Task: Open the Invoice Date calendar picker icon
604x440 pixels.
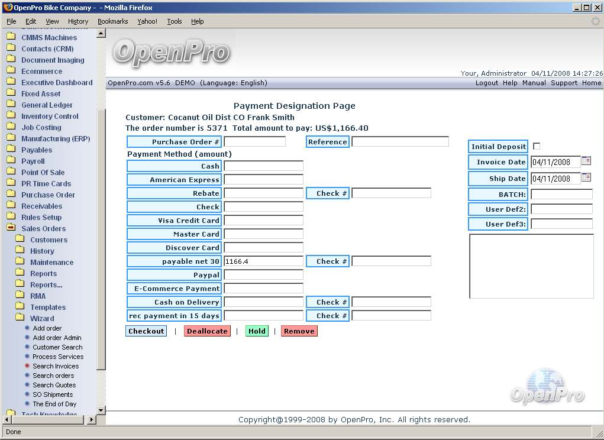Action: pos(586,160)
